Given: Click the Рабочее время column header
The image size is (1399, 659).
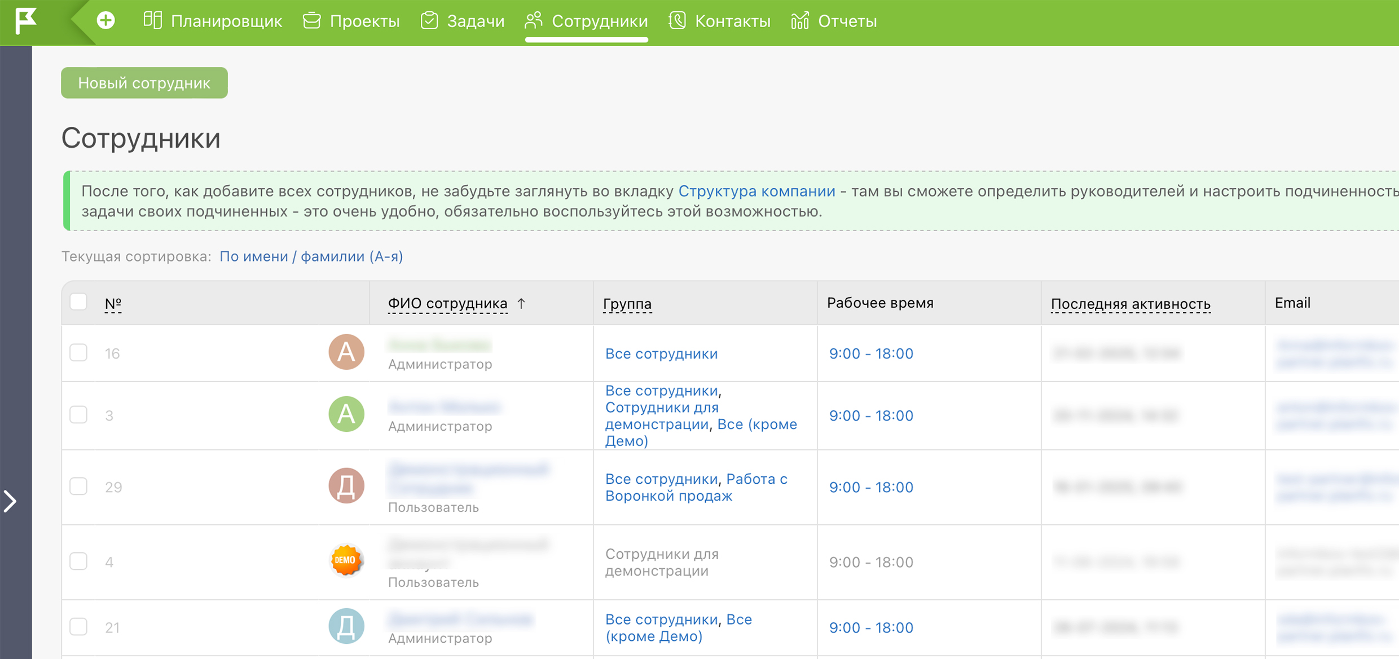Looking at the screenshot, I should click(x=880, y=303).
